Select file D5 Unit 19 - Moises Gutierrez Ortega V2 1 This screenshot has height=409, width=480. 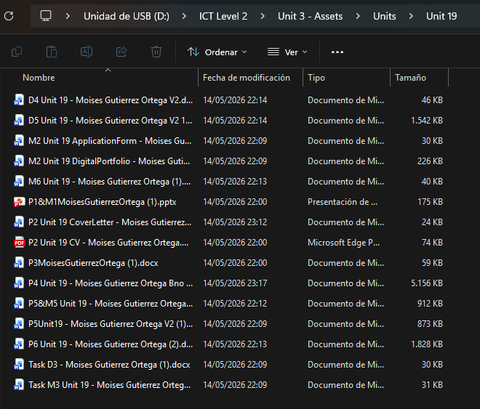[x=111, y=121]
